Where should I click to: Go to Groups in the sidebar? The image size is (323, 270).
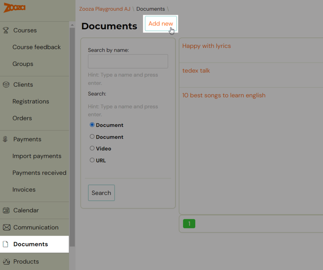click(x=23, y=64)
